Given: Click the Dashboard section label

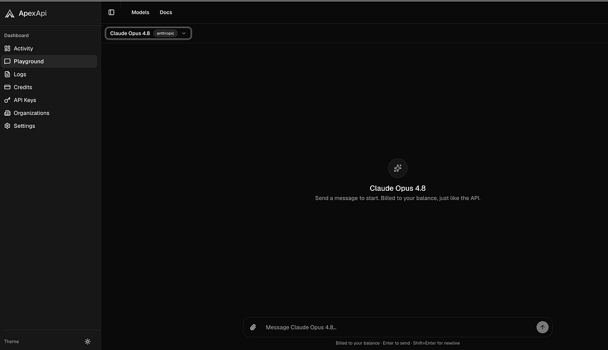Looking at the screenshot, I should [x=16, y=35].
